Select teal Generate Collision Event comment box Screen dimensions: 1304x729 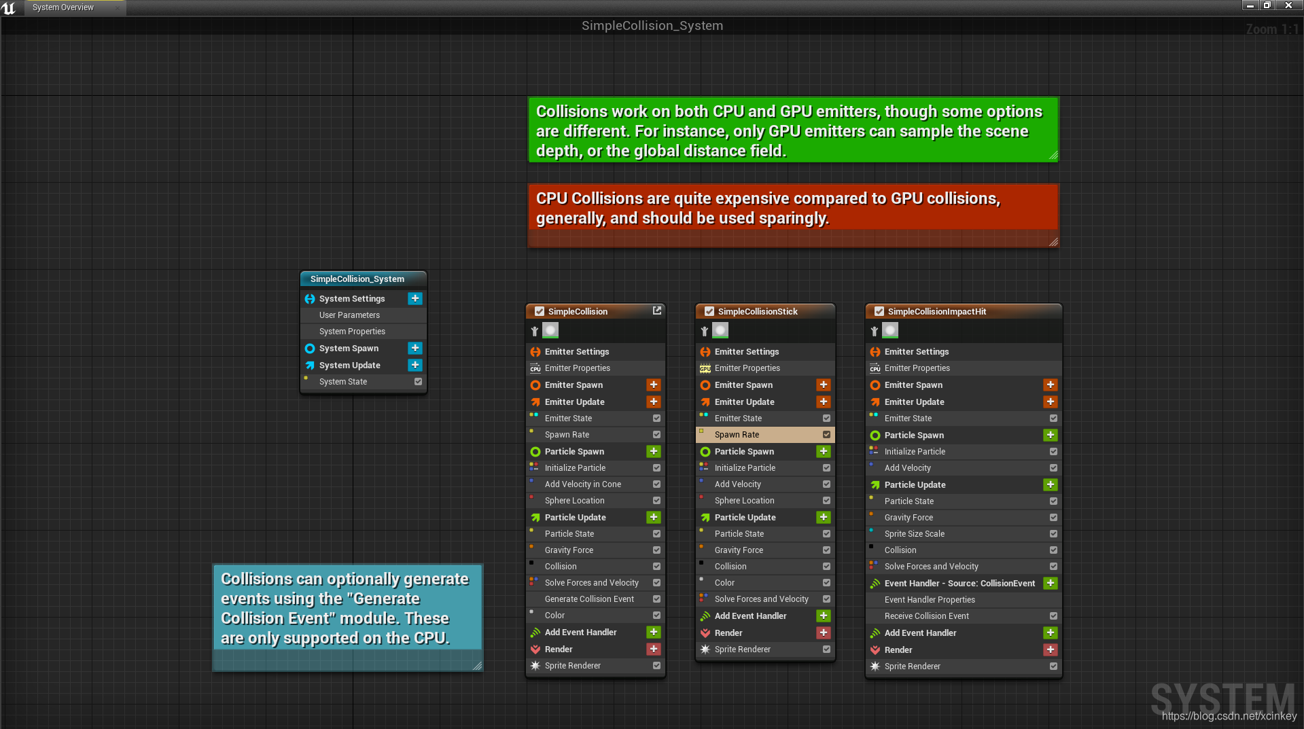coord(347,617)
